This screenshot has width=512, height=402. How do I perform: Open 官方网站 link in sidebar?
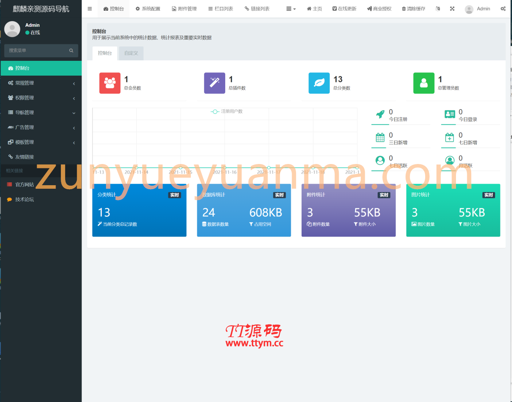[41, 184]
